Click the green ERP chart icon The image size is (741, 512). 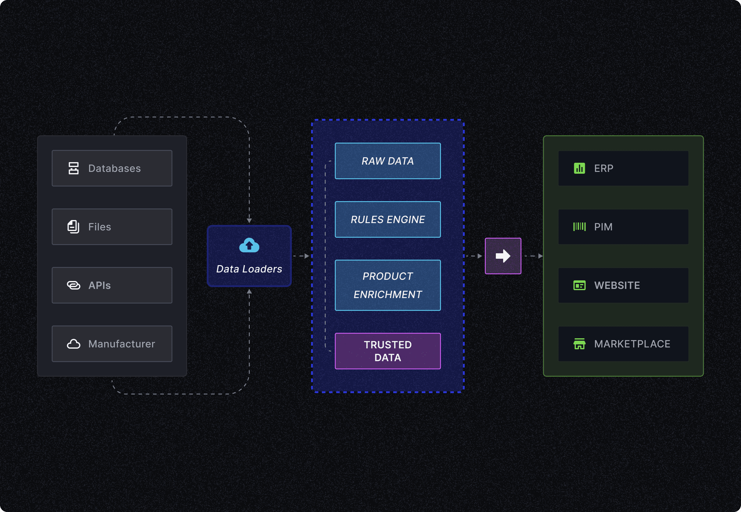(579, 168)
